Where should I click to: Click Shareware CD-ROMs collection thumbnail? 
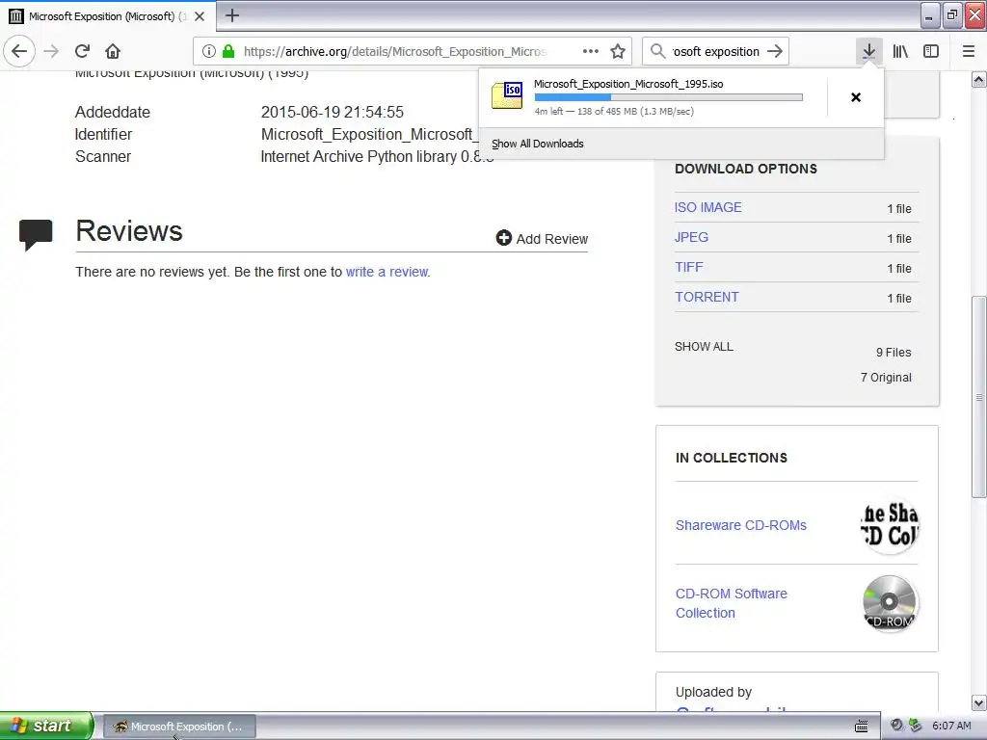click(890, 525)
